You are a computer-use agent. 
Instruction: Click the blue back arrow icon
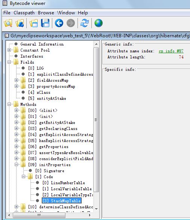tap(59, 23)
